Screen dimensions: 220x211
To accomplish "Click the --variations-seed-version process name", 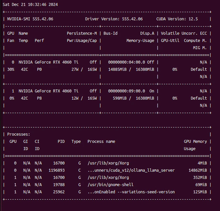I will 131,192.
